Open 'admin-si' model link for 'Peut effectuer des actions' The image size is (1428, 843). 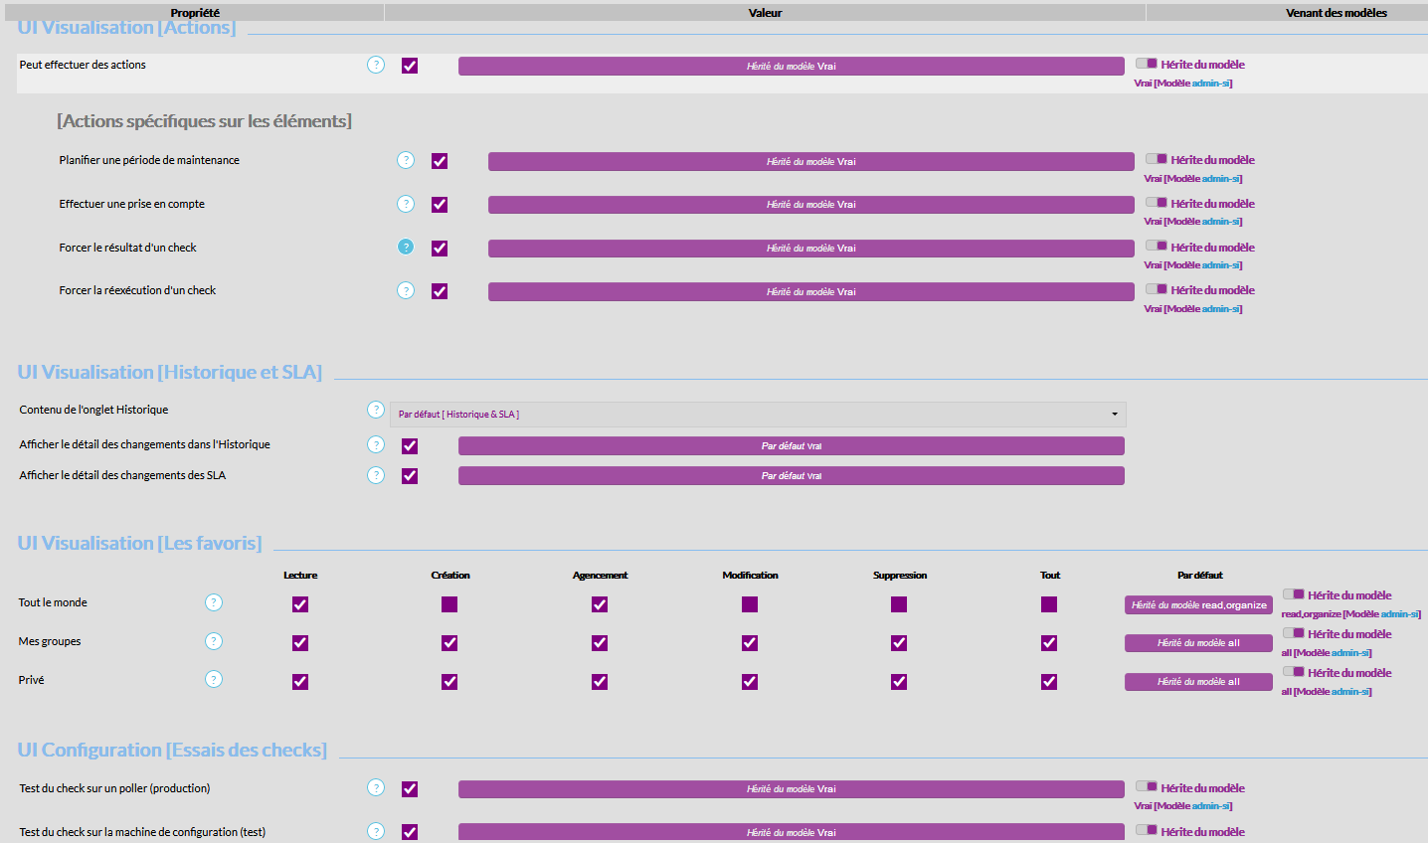(1210, 84)
